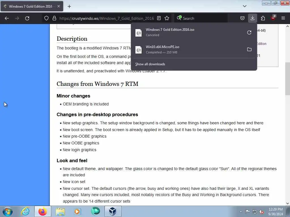Open the Action Center flag icon

click(x=248, y=211)
